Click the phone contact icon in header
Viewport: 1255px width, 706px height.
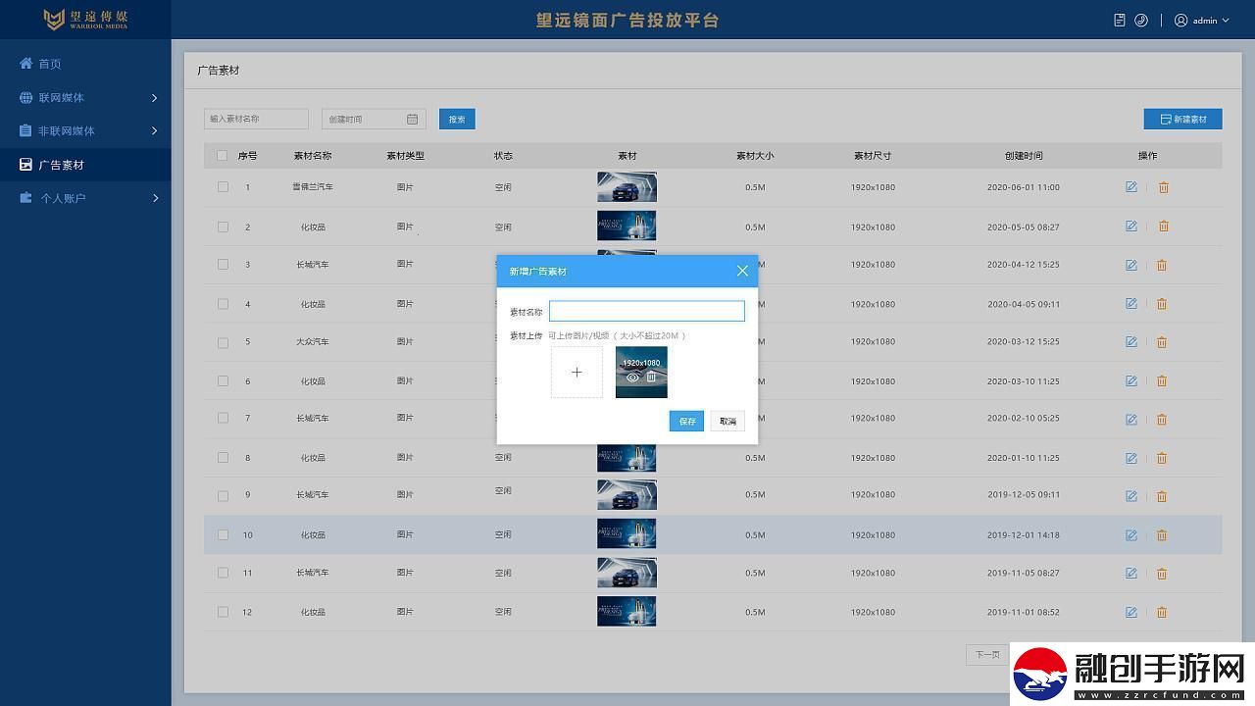[1141, 20]
